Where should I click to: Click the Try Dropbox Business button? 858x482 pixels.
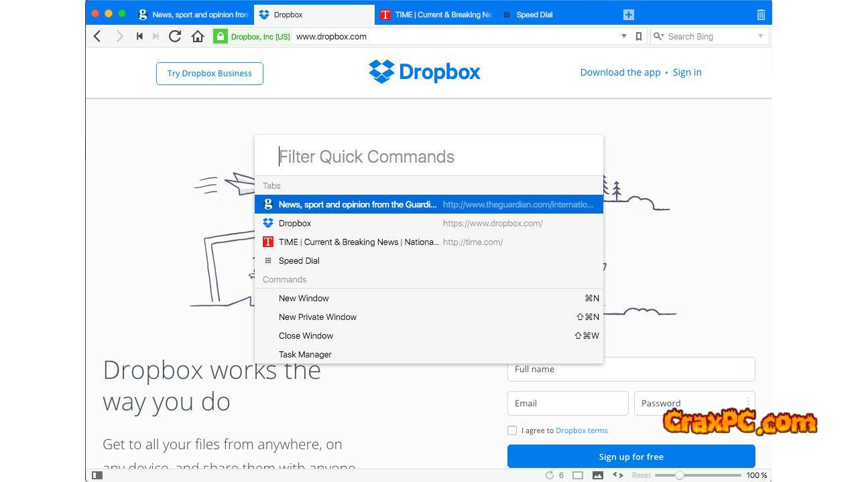(x=210, y=74)
